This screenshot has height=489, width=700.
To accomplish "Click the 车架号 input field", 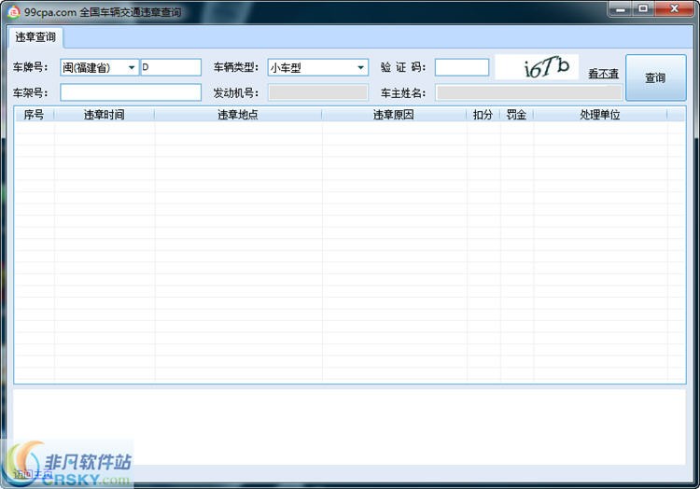I will click(x=131, y=92).
